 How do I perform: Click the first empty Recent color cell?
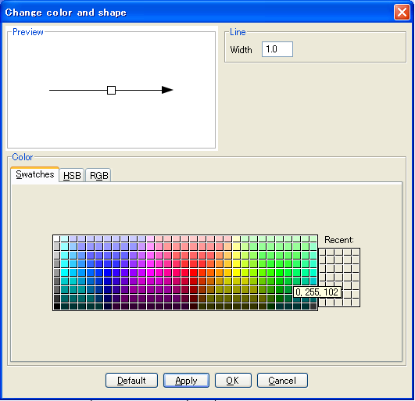pos(322,252)
